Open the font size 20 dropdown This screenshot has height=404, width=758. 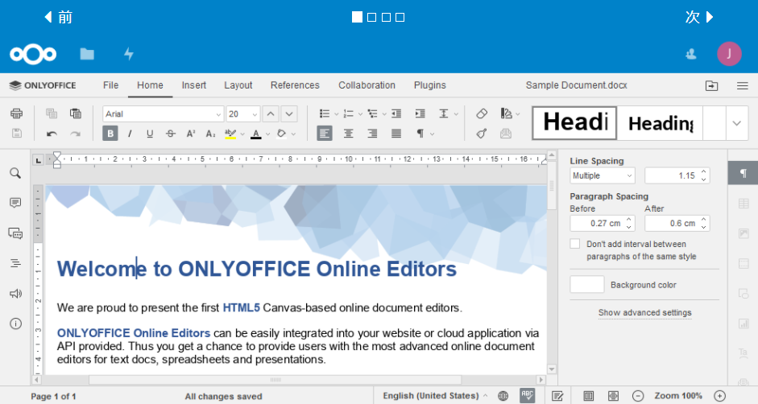255,114
